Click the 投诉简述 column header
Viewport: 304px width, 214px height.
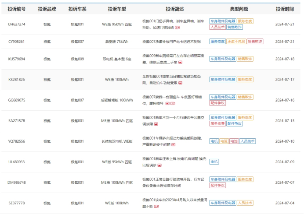175,9
